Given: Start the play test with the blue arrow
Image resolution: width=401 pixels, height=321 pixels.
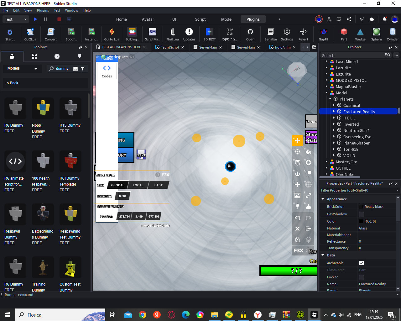Looking at the screenshot, I should [x=35, y=19].
